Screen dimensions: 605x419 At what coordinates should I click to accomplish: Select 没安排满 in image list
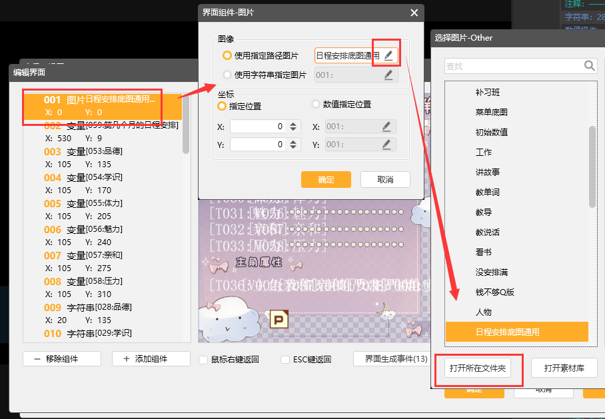pos(516,272)
